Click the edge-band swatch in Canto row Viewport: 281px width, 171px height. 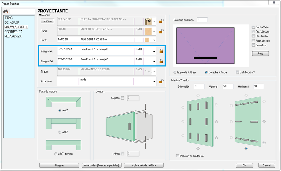[147, 40]
